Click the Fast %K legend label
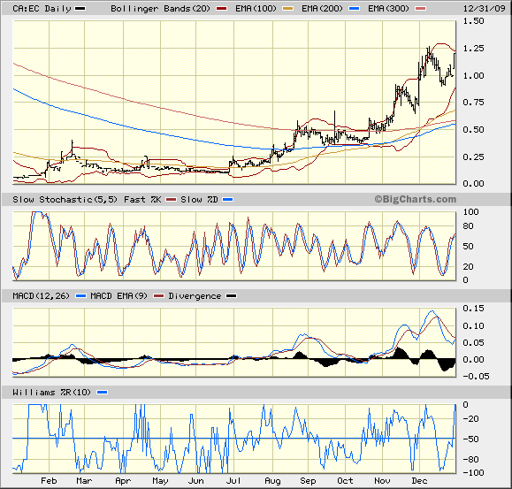 tap(142, 200)
